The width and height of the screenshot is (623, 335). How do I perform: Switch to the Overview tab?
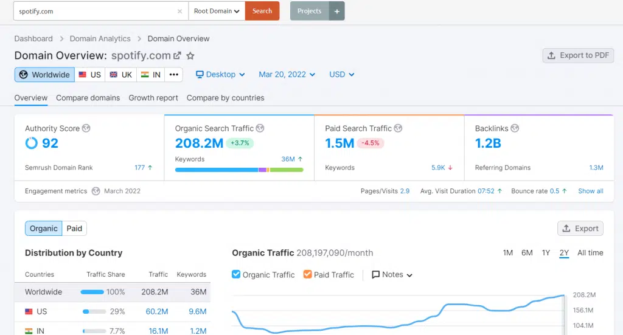click(31, 98)
